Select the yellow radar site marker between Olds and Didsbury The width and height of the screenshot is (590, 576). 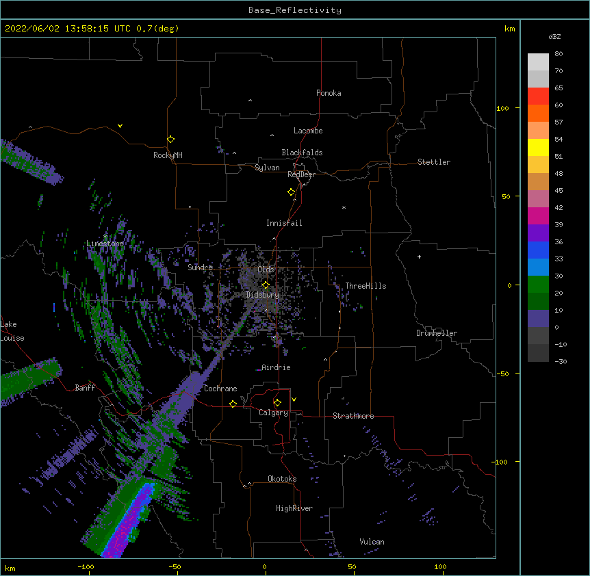point(266,285)
